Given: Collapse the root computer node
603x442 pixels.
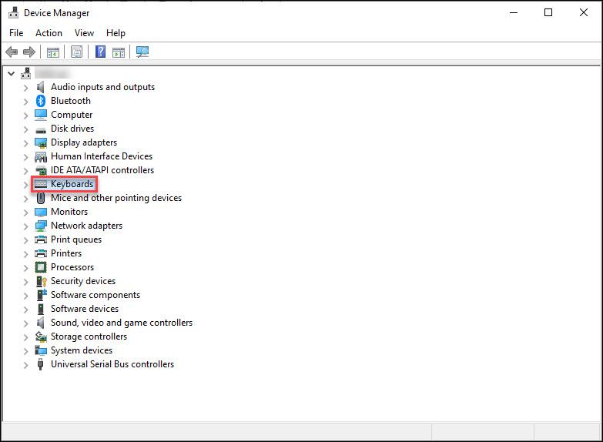Looking at the screenshot, I should [12, 73].
